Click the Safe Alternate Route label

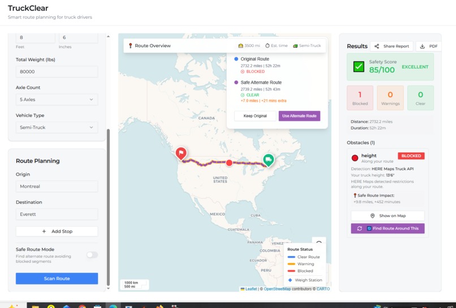[261, 83]
